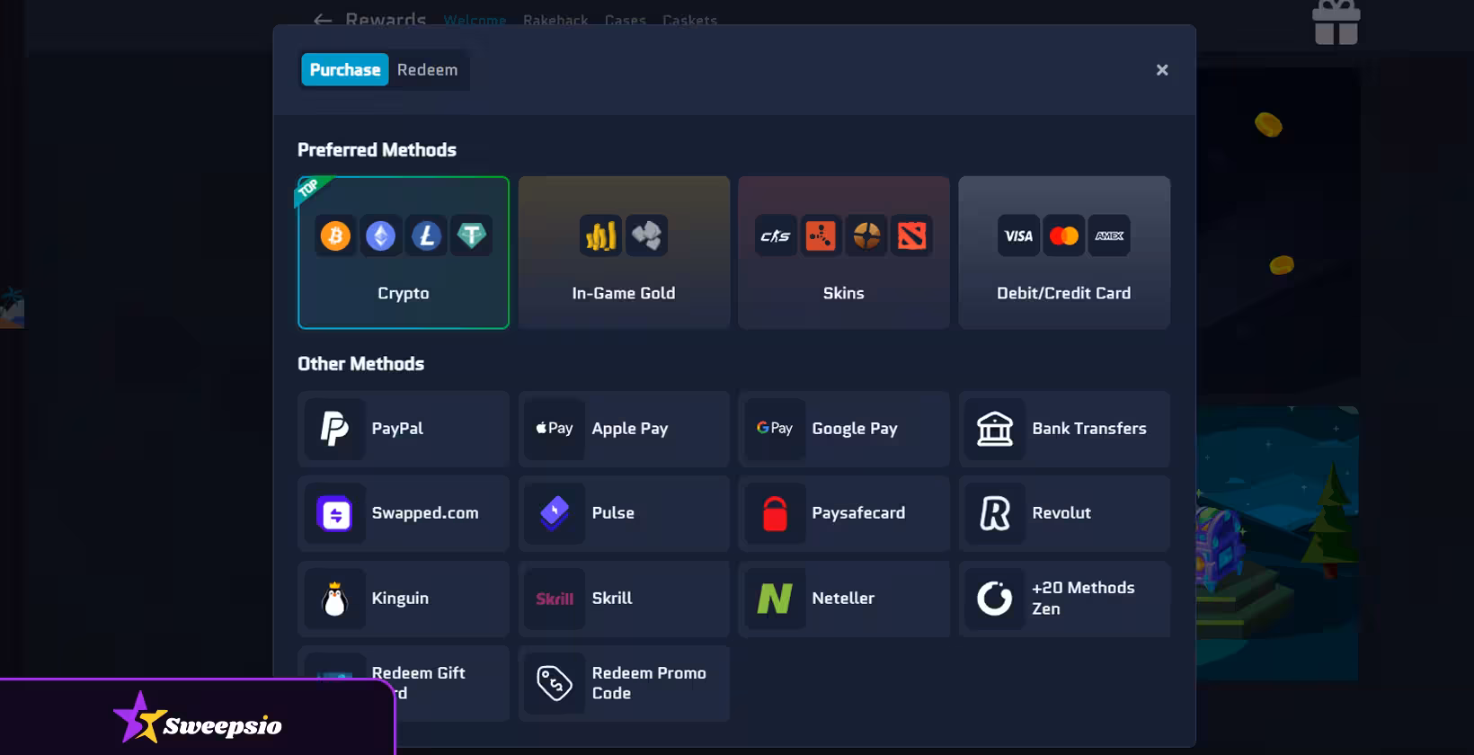1474x755 pixels.
Task: Click the PayPal logo icon
Action: click(x=335, y=429)
